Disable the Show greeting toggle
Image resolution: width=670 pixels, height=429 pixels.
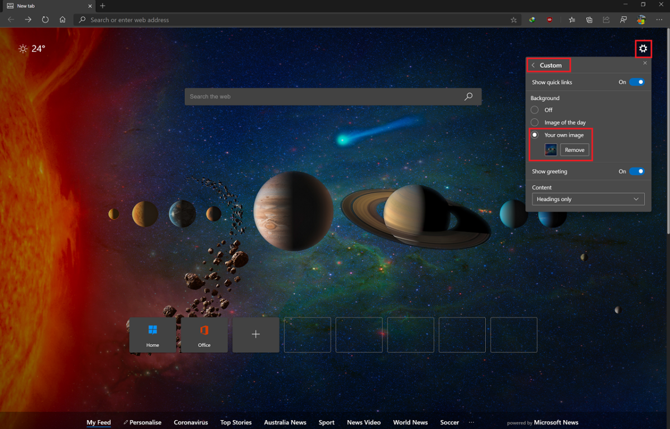tap(636, 171)
